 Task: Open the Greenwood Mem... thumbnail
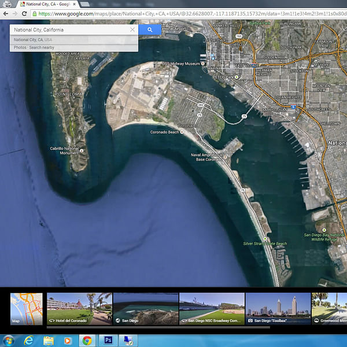pyautogui.click(x=329, y=309)
